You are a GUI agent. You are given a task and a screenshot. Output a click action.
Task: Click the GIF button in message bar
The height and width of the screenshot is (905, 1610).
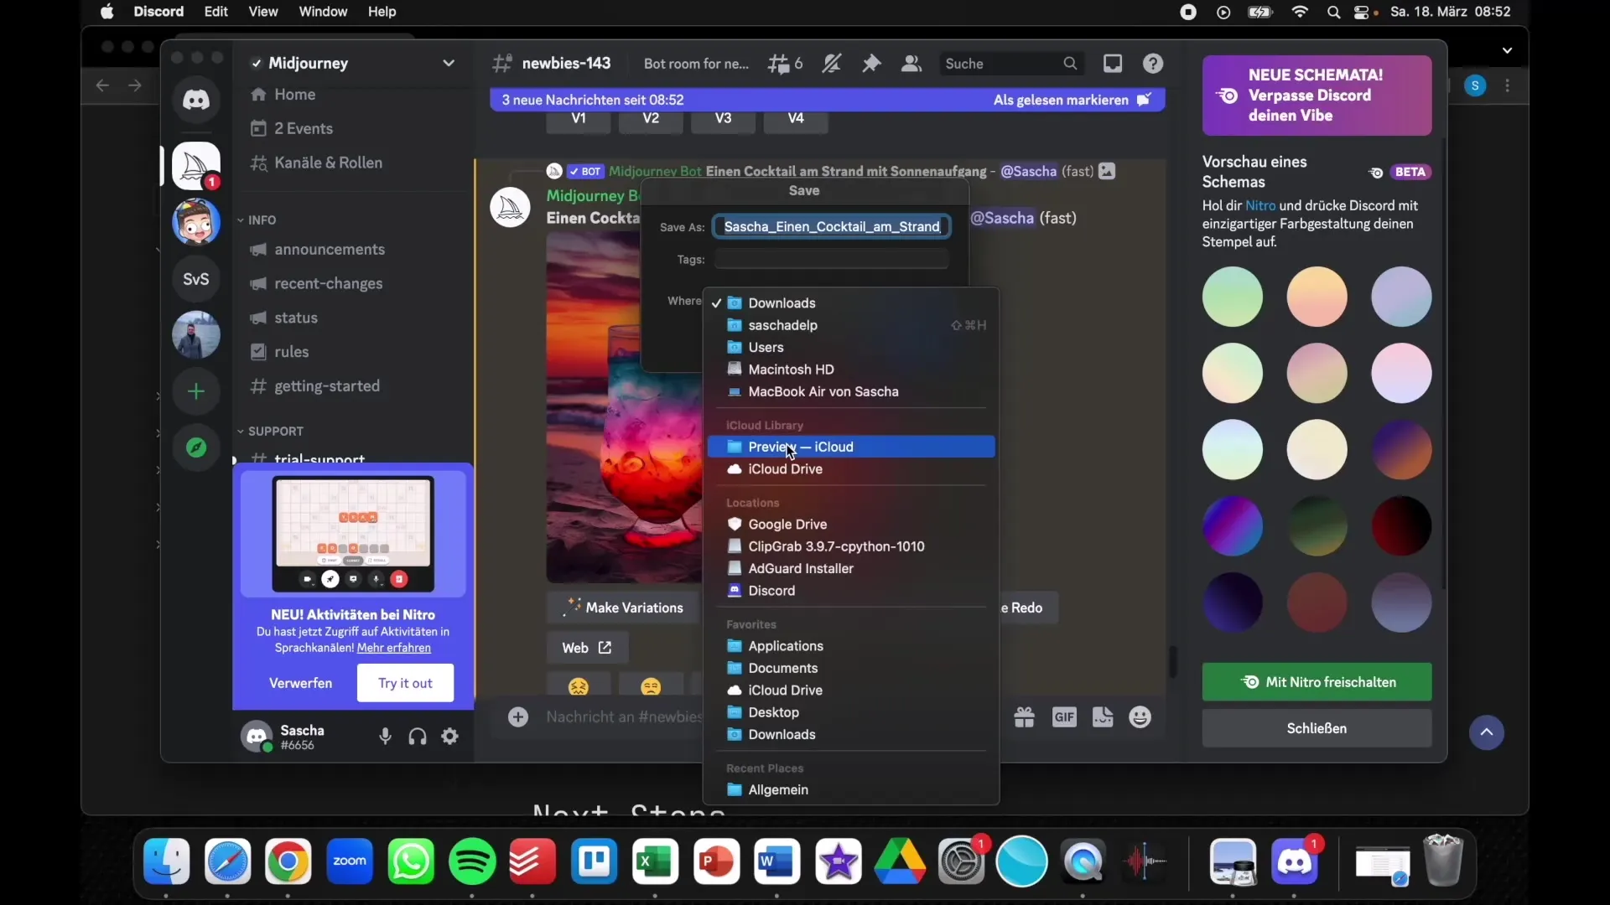tap(1062, 717)
